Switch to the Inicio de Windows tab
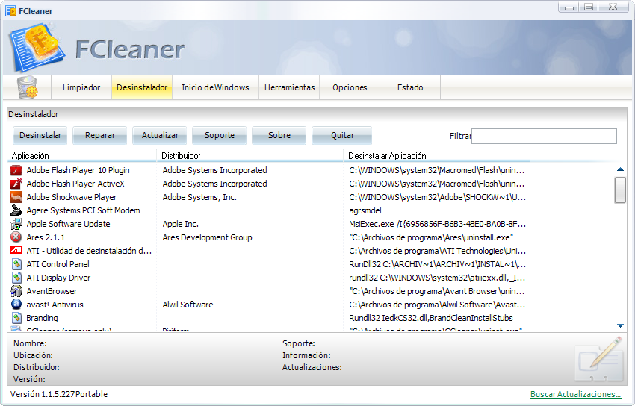 click(x=215, y=87)
